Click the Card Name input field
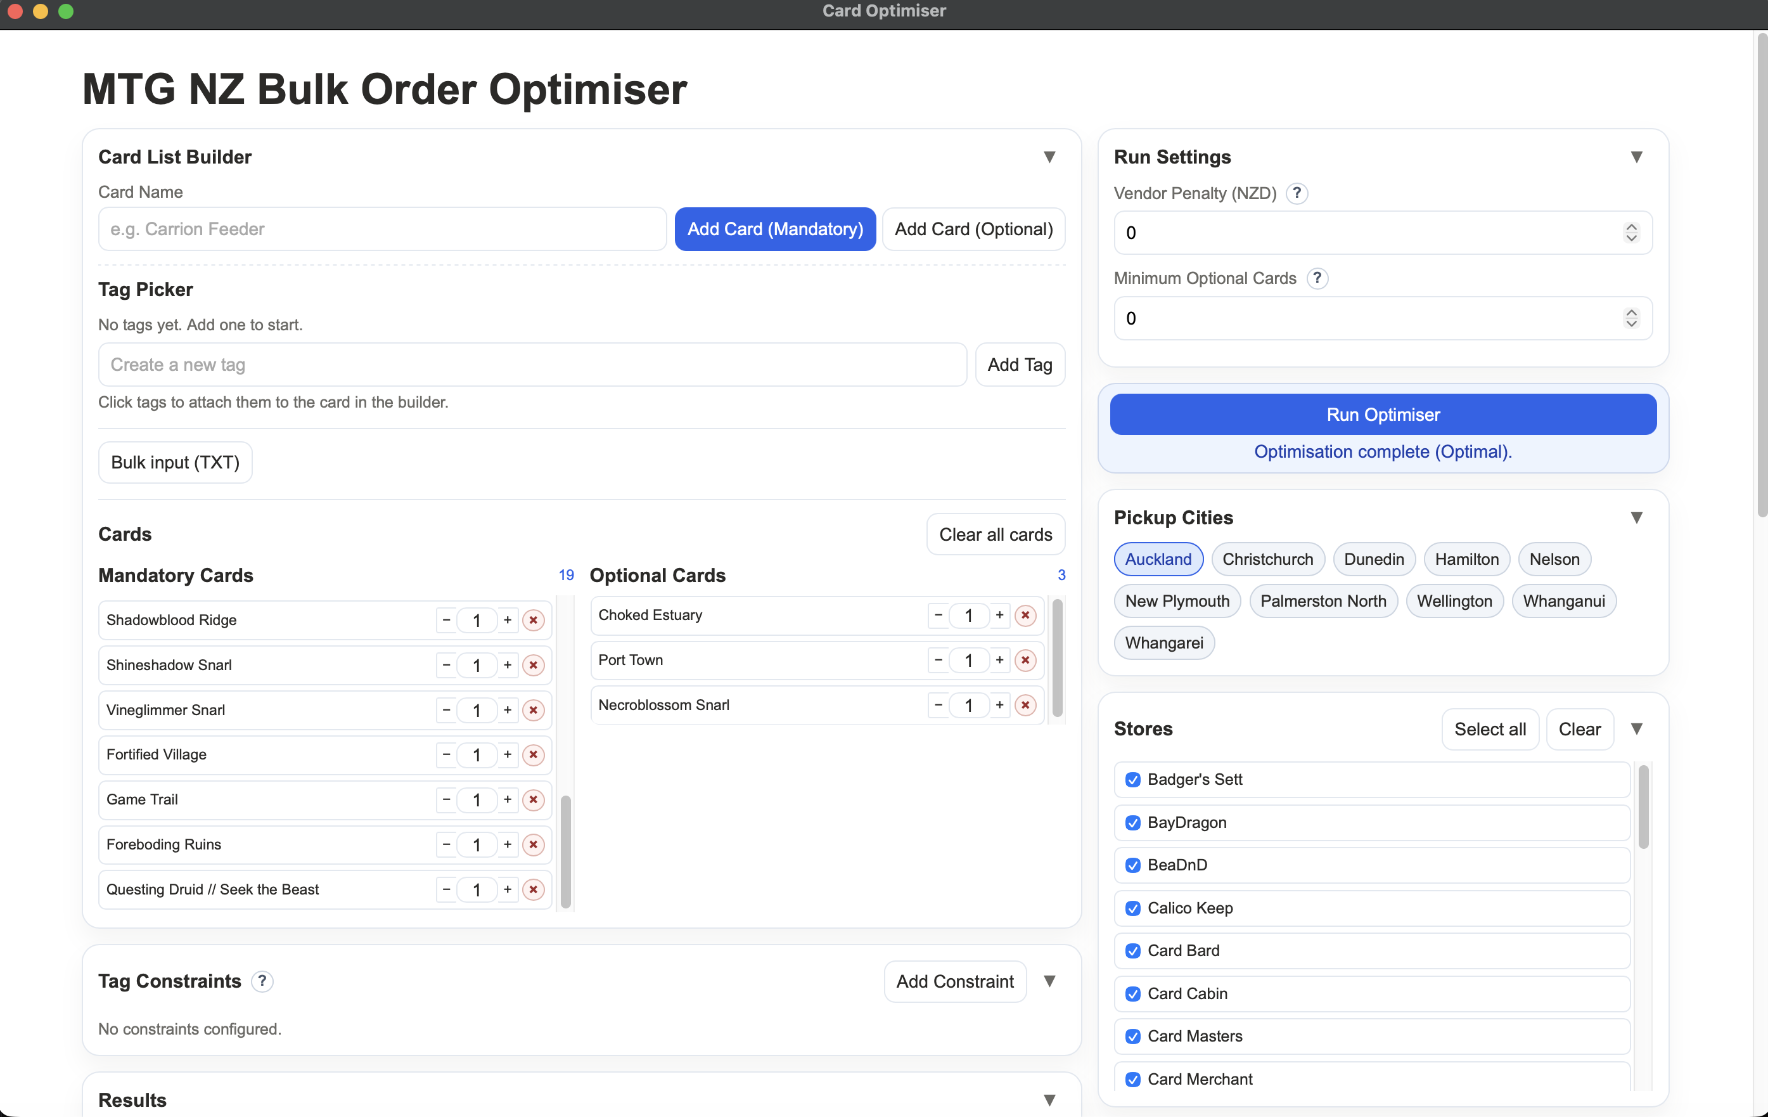1768x1117 pixels. 381,228
